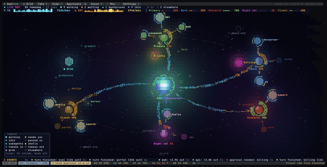
Task: Select the scratch cross marker
Action: tap(240, 105)
